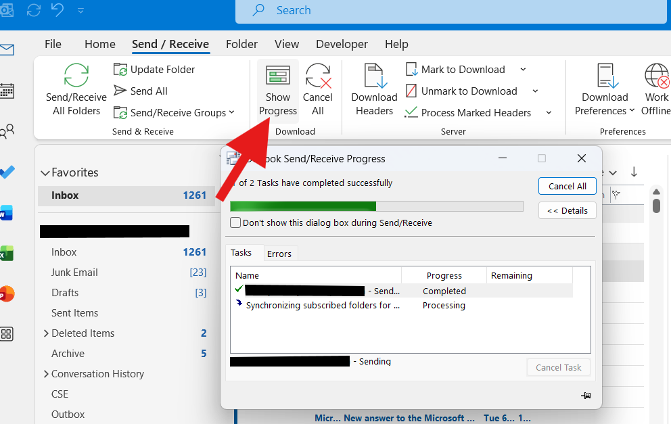
Task: Open Customize Quick Access Toolbar dropdown
Action: pyautogui.click(x=80, y=10)
